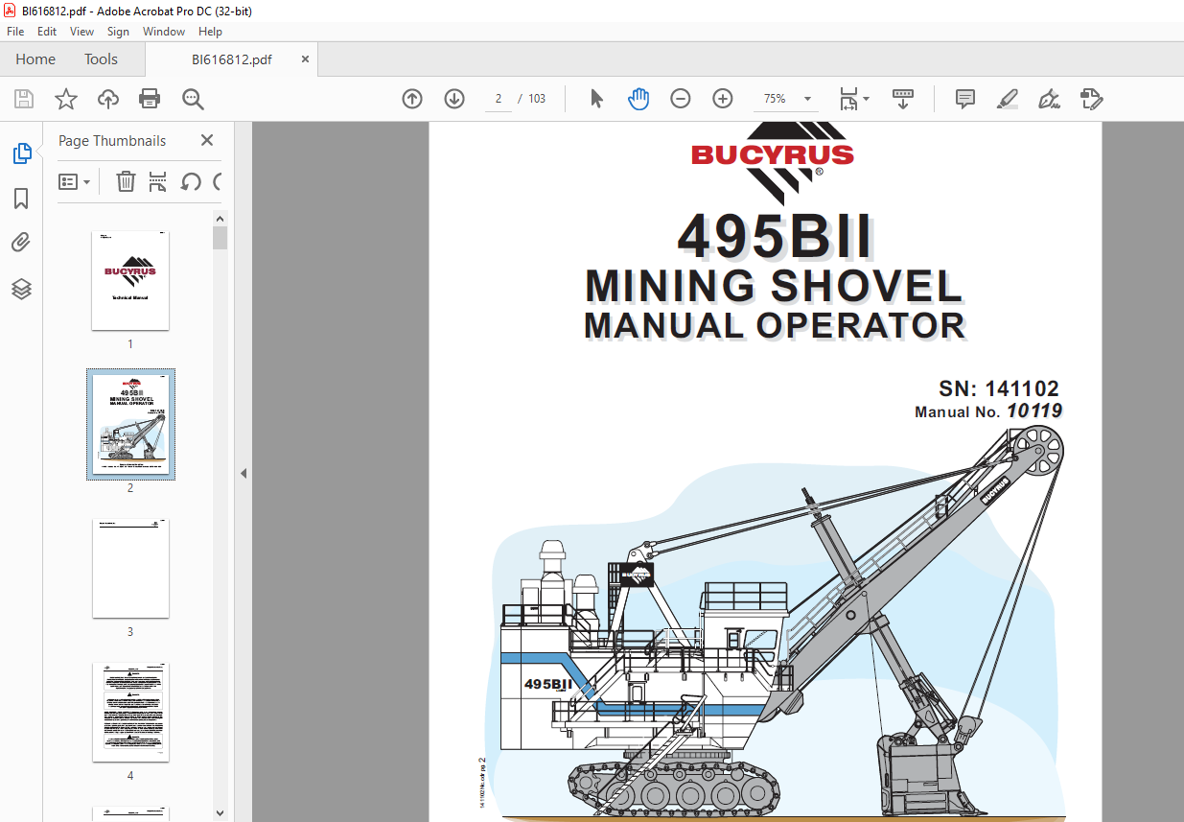Bookmark file with the star icon
Screen dimensions: 1184x822
pyautogui.click(x=65, y=99)
